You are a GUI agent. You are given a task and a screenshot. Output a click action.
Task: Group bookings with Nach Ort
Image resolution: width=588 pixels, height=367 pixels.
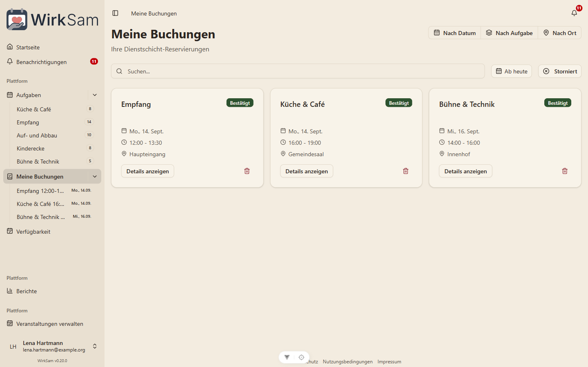560,33
